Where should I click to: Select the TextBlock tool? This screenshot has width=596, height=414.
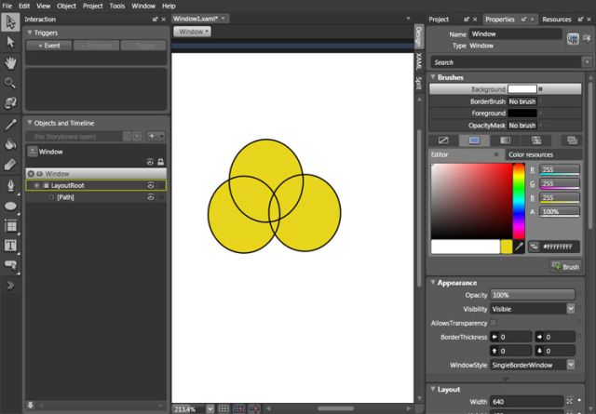pyautogui.click(x=10, y=246)
